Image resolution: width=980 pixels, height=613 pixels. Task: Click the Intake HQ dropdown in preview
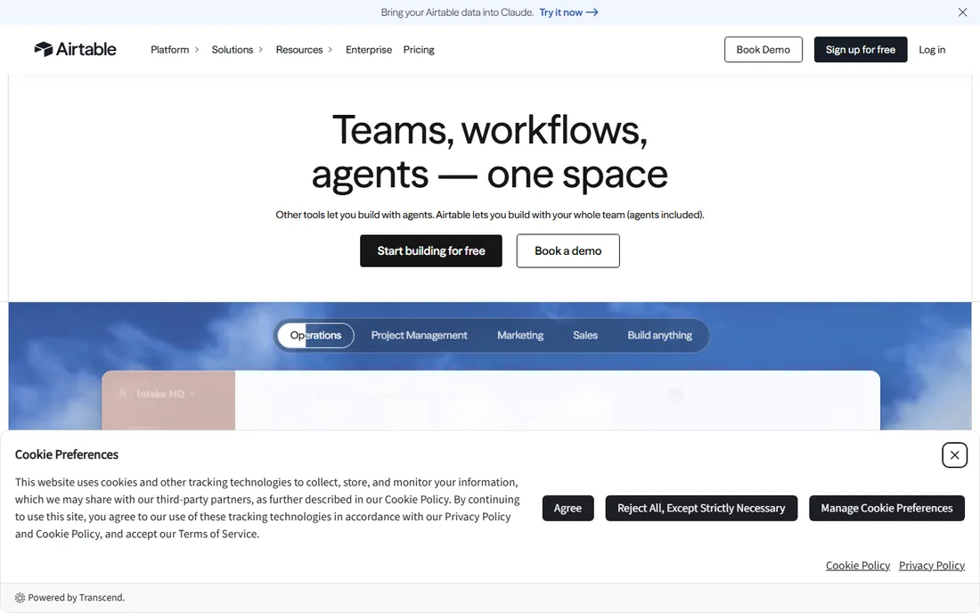click(x=158, y=394)
